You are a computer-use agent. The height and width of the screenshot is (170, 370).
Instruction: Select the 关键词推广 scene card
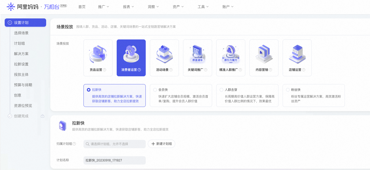tap(198, 58)
